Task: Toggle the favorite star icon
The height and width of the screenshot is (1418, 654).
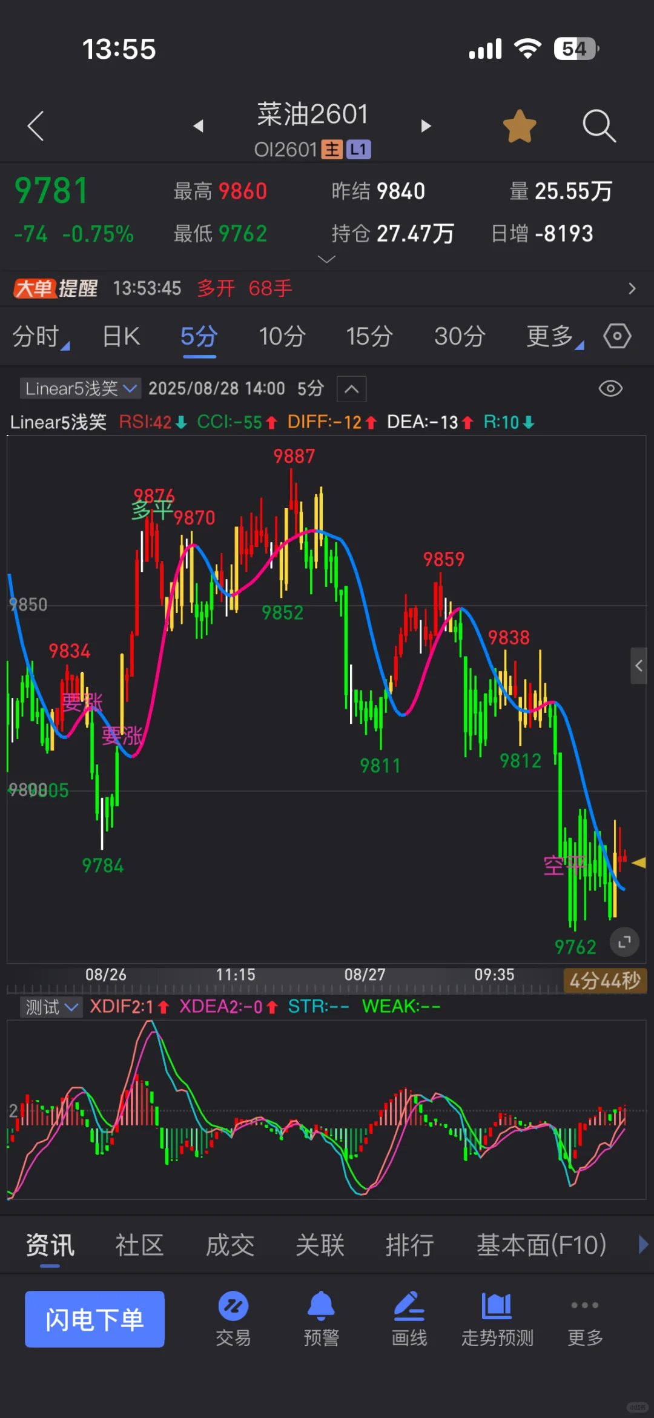Action: point(520,126)
